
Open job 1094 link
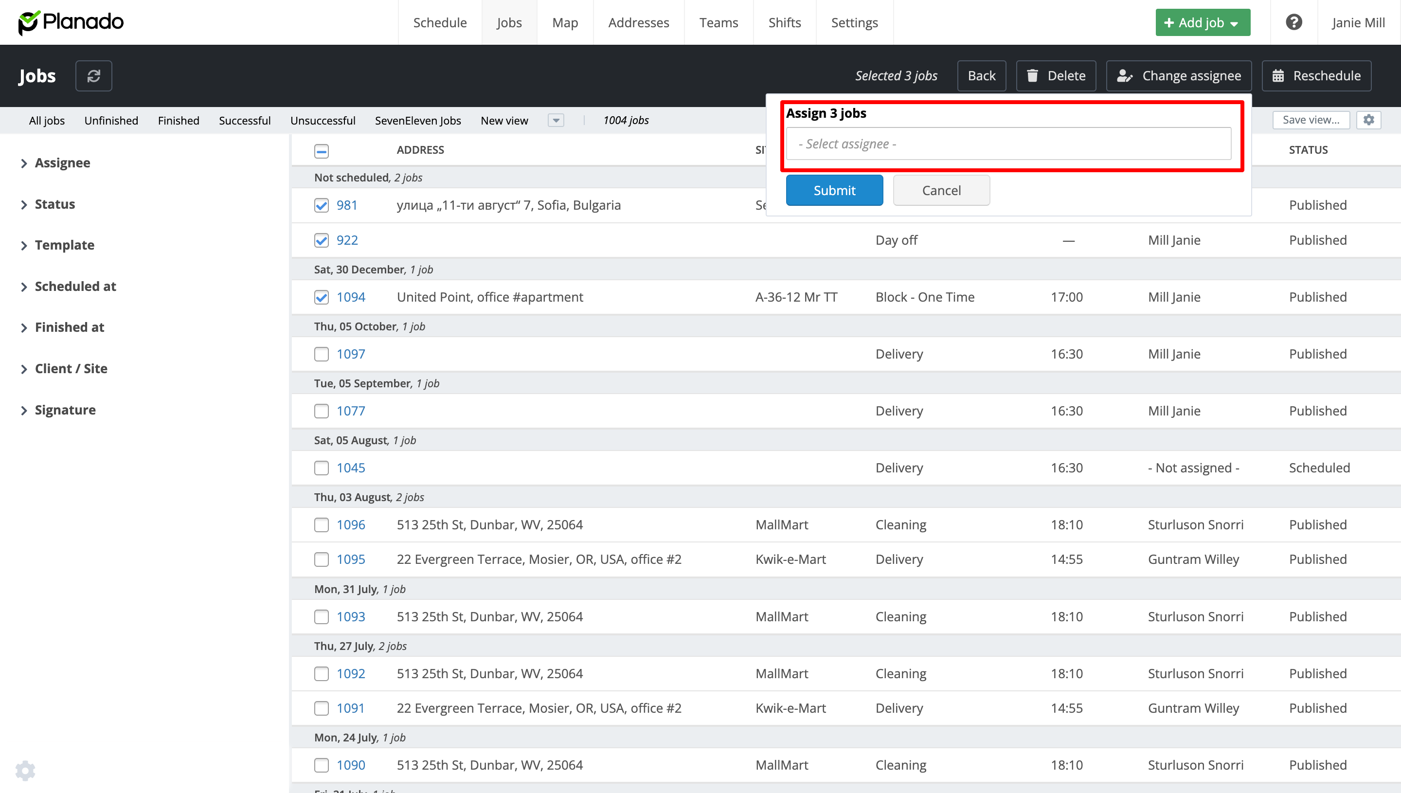(x=351, y=297)
